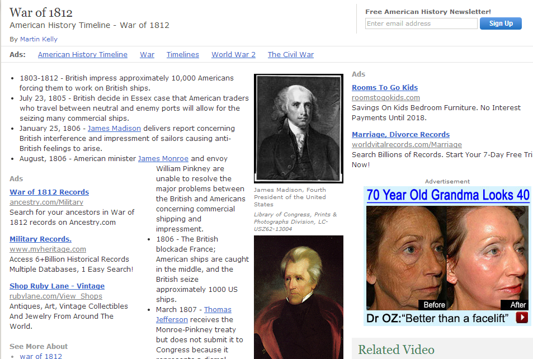Viewport: 533px width, 359px height.
Task: Open the American History Timeline ad link
Action: pos(83,54)
